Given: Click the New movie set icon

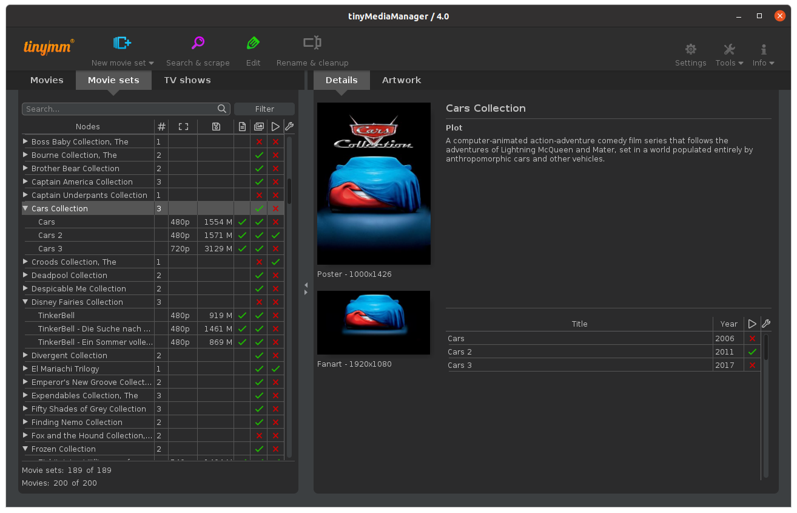Looking at the screenshot, I should (x=122, y=43).
